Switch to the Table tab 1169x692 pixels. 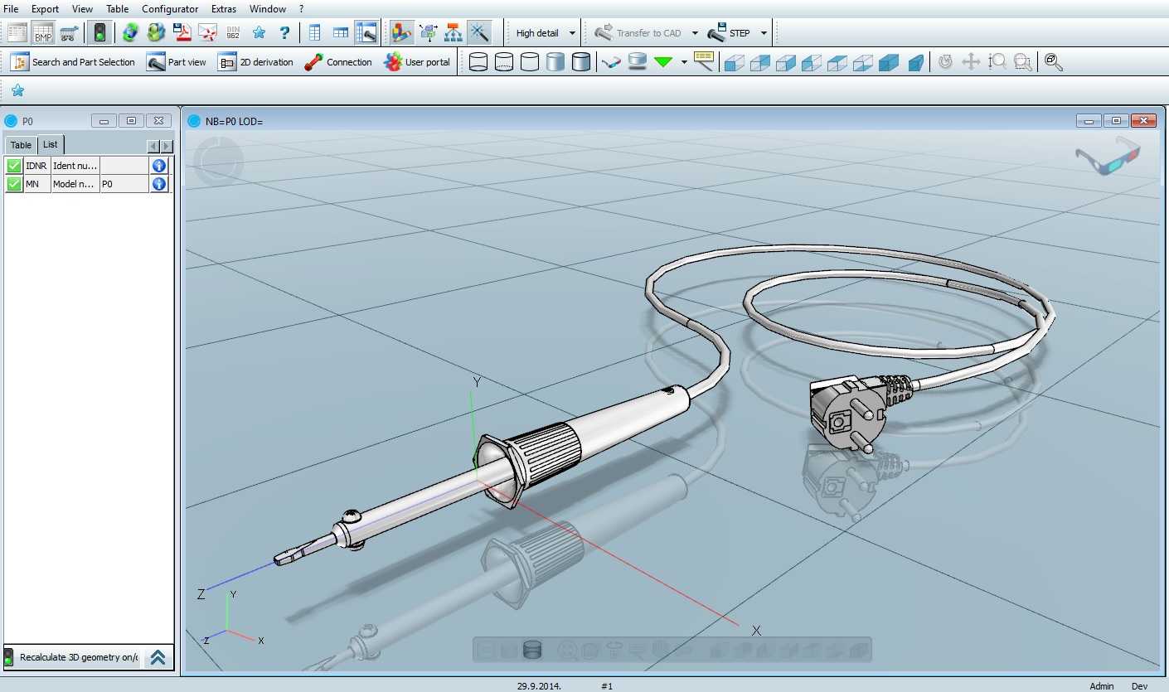21,145
